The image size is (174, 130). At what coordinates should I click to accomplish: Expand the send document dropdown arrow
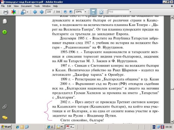(27, 12)
